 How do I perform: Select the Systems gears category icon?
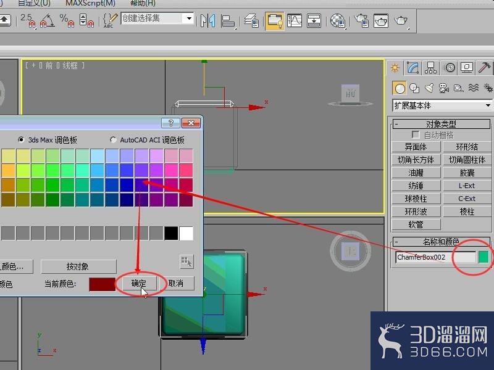pos(488,88)
